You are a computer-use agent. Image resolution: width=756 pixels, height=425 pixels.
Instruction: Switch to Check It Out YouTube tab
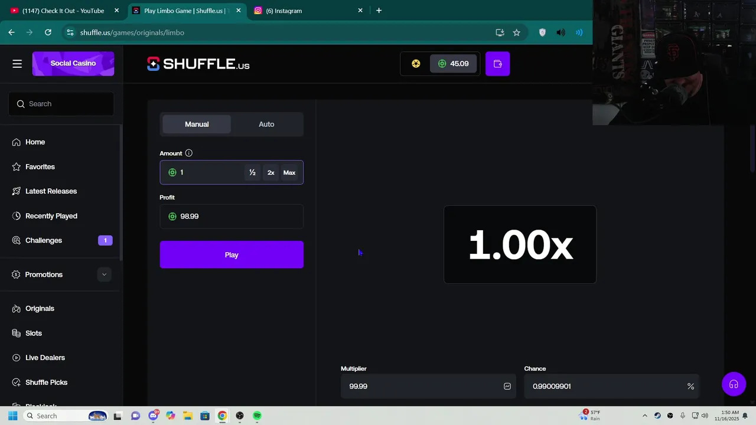coord(63,11)
